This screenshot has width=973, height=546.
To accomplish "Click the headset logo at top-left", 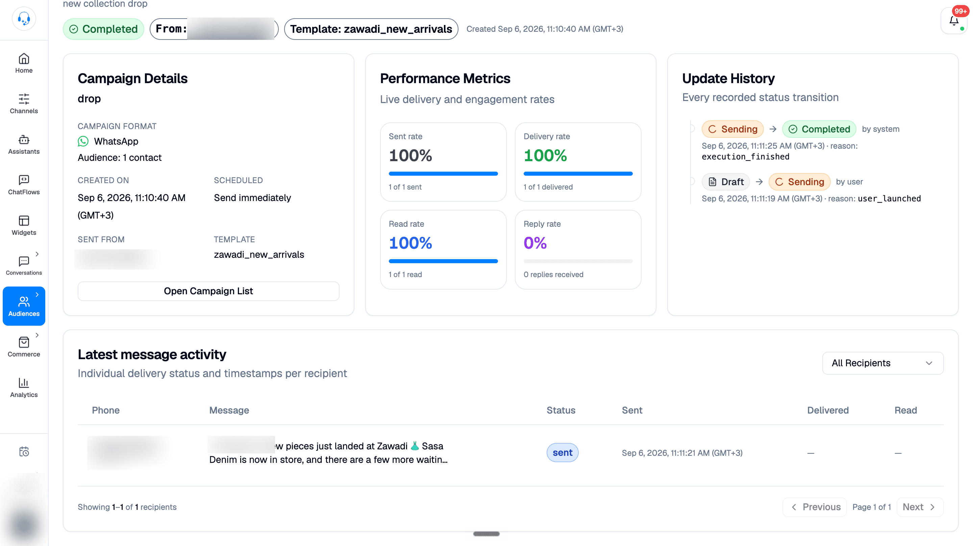I will click(x=24, y=18).
